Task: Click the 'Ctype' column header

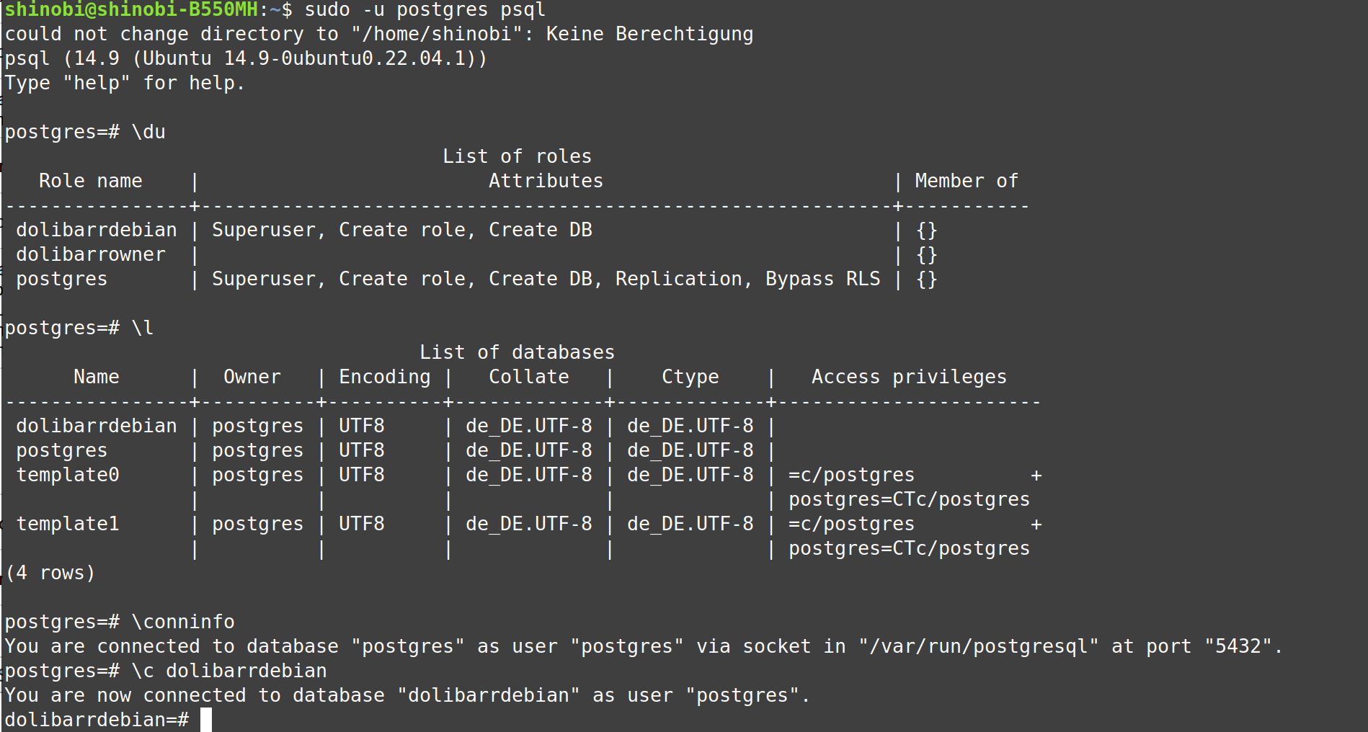Action: pos(690,377)
